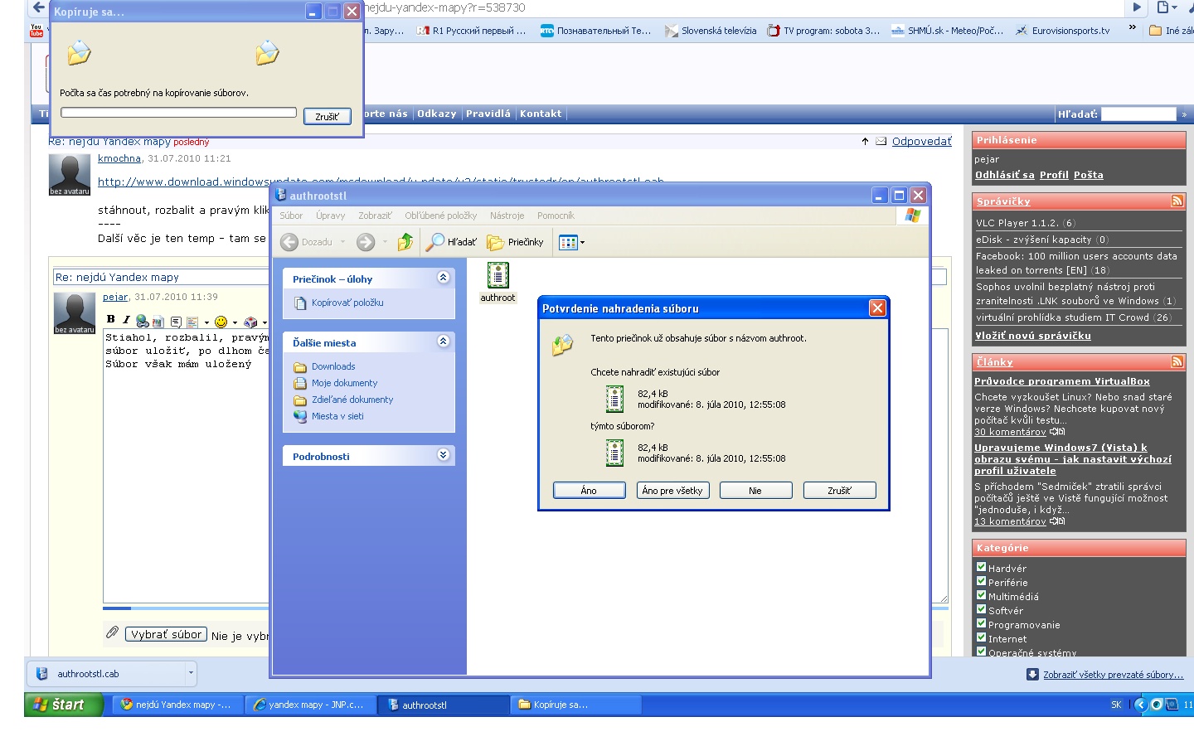Click the file copy progress bar
This screenshot has width=1194, height=746.
178,113
